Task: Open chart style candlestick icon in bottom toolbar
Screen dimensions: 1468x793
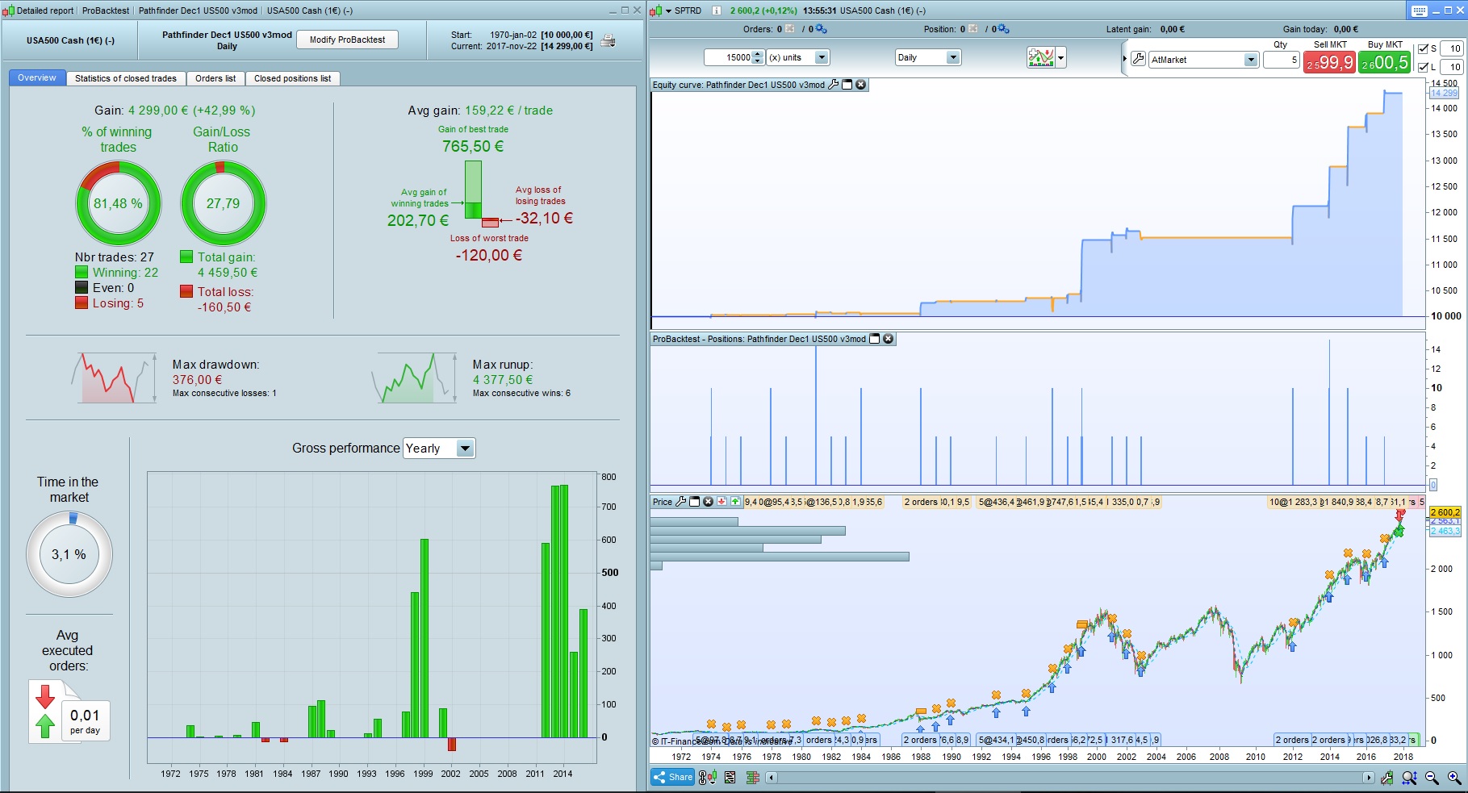Action: point(708,778)
